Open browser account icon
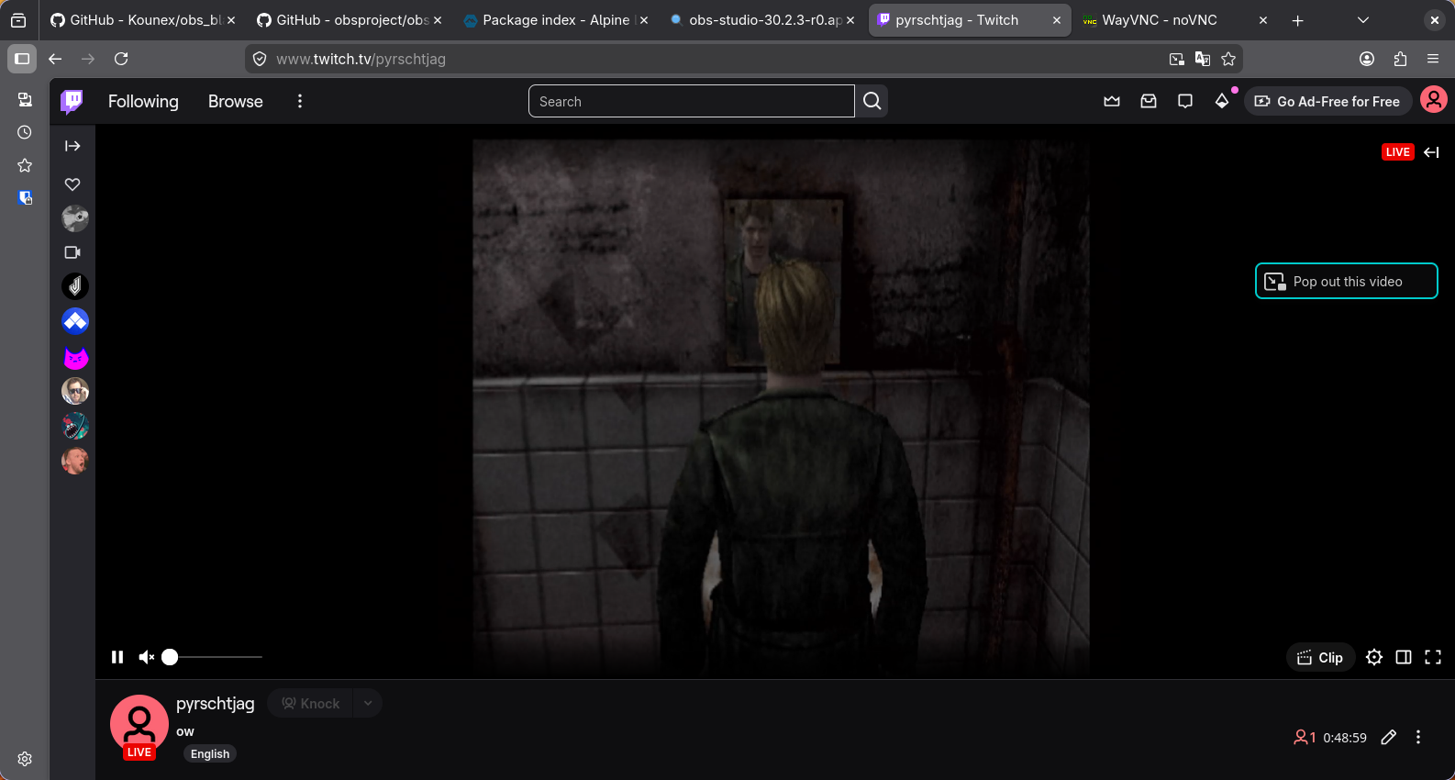 [x=1367, y=59]
